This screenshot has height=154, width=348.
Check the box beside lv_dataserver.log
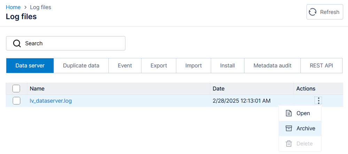tap(16, 101)
